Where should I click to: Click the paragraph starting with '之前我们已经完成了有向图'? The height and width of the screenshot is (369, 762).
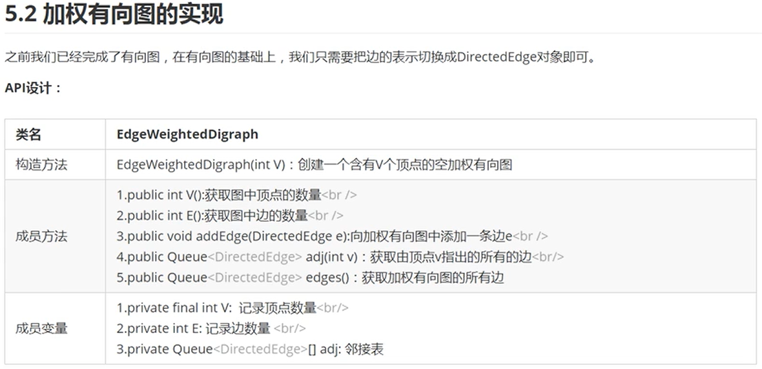pos(300,57)
